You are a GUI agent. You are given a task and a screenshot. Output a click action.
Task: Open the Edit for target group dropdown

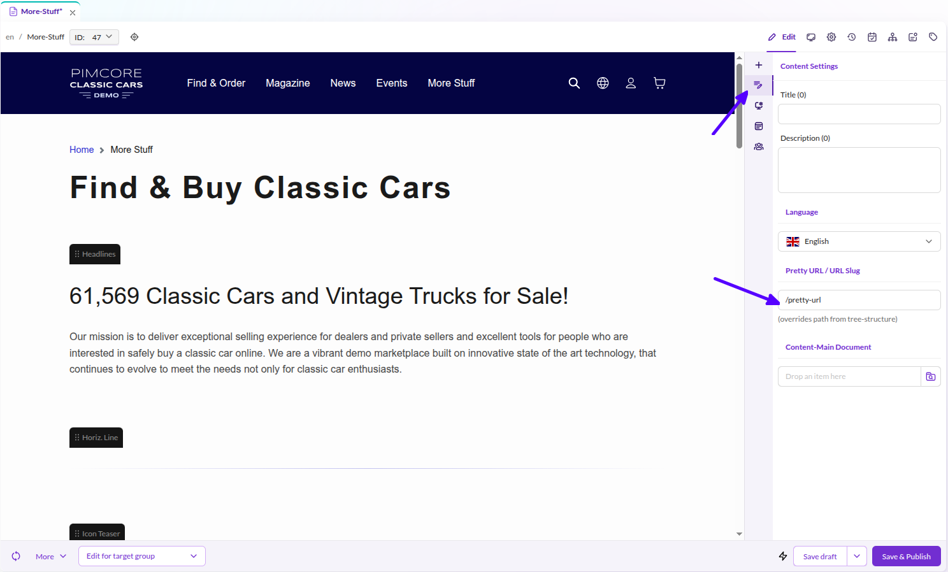click(142, 556)
